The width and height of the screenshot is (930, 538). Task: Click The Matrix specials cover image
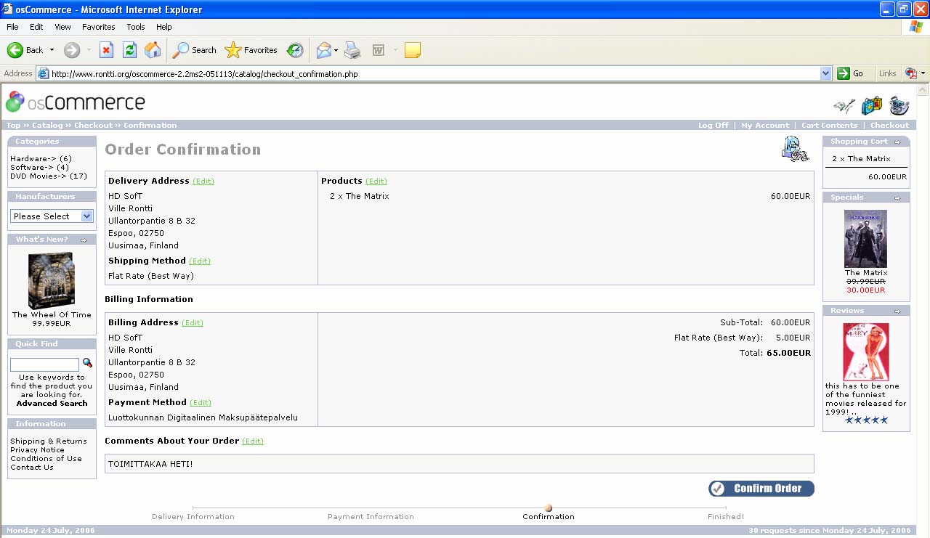pos(865,240)
